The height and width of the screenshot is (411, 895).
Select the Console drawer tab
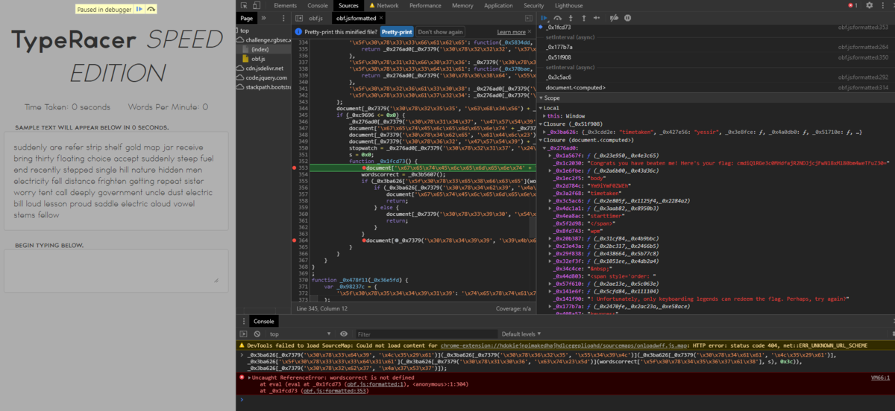tap(264, 321)
